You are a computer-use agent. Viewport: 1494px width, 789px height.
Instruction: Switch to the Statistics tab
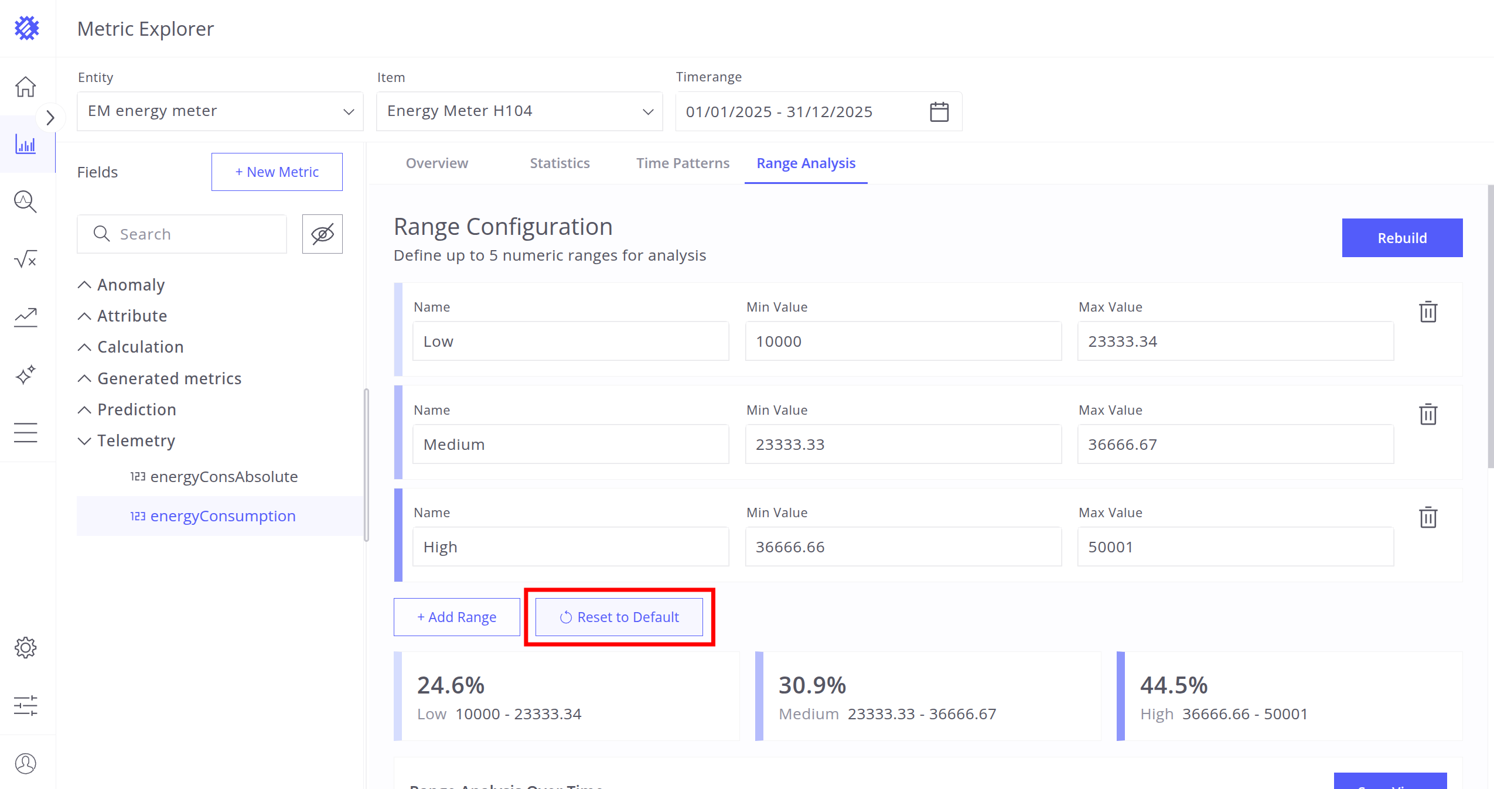pyautogui.click(x=560, y=163)
